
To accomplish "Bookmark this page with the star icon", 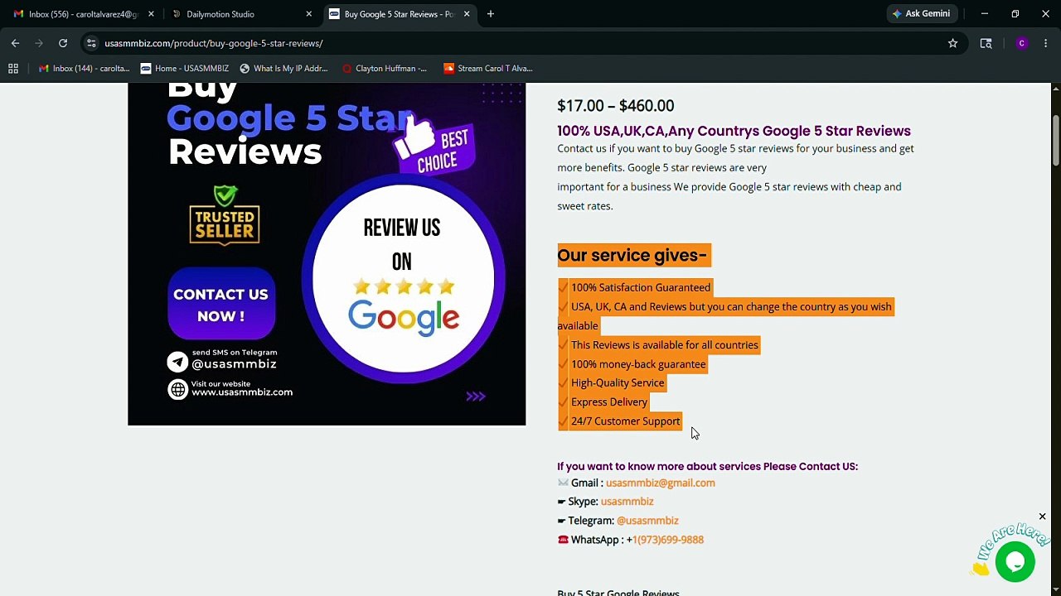I will click(x=952, y=43).
